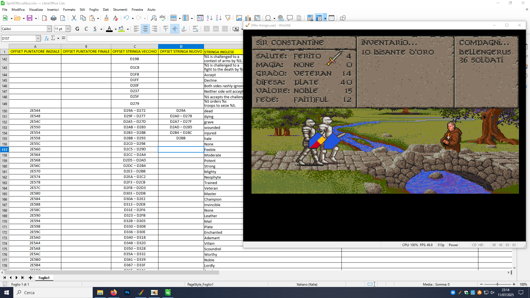Viewport: 530px width, 298px height.
Task: Click the Copy icon
Action: 83,18
